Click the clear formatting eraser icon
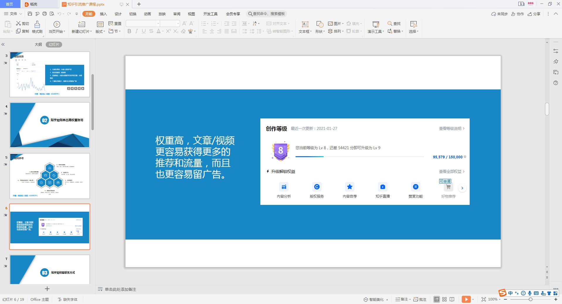Viewport: 562px width, 304px height. click(183, 31)
